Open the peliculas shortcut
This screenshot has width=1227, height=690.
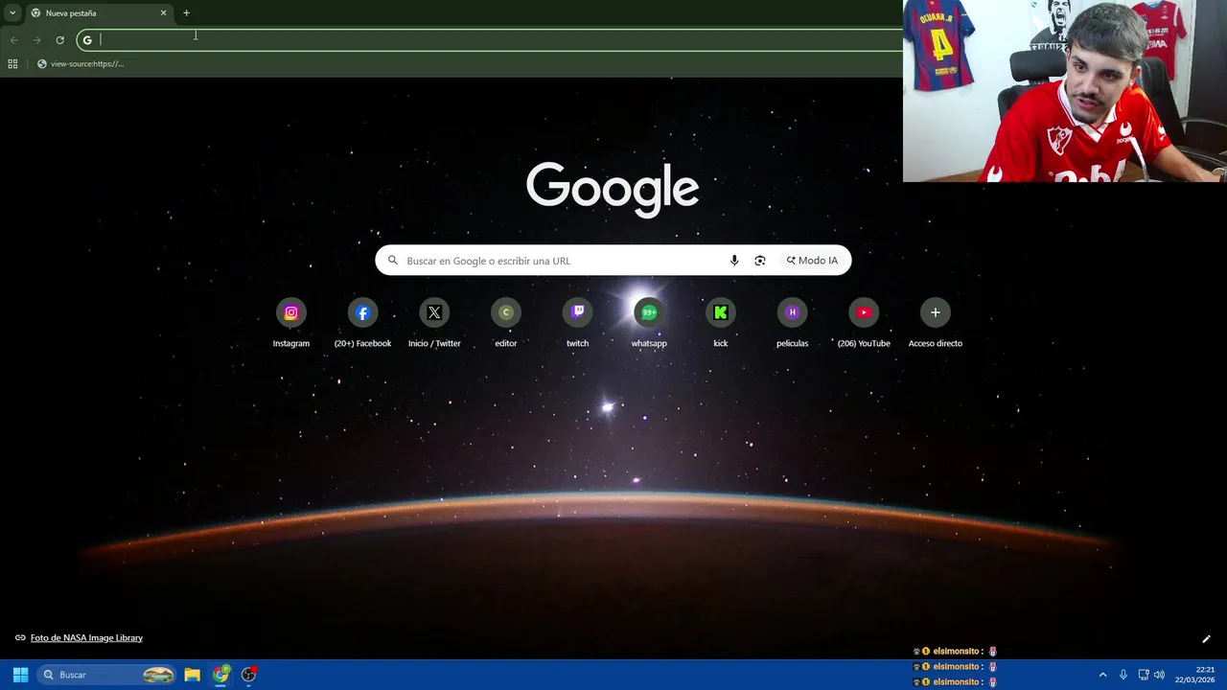[792, 312]
